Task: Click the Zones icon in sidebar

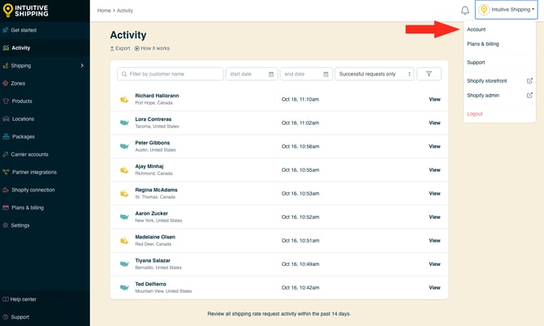Action: tap(6, 83)
